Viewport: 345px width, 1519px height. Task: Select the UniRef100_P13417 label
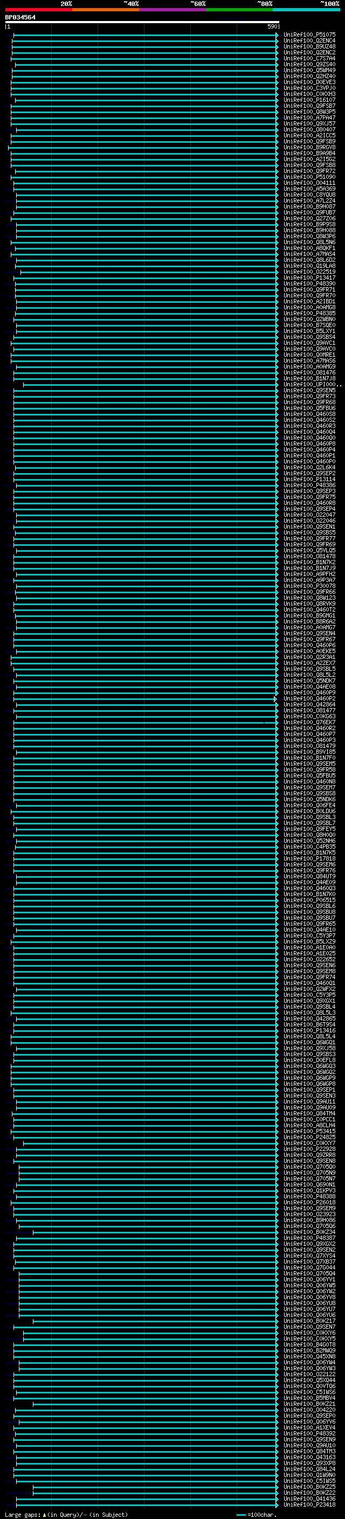tap(309, 278)
